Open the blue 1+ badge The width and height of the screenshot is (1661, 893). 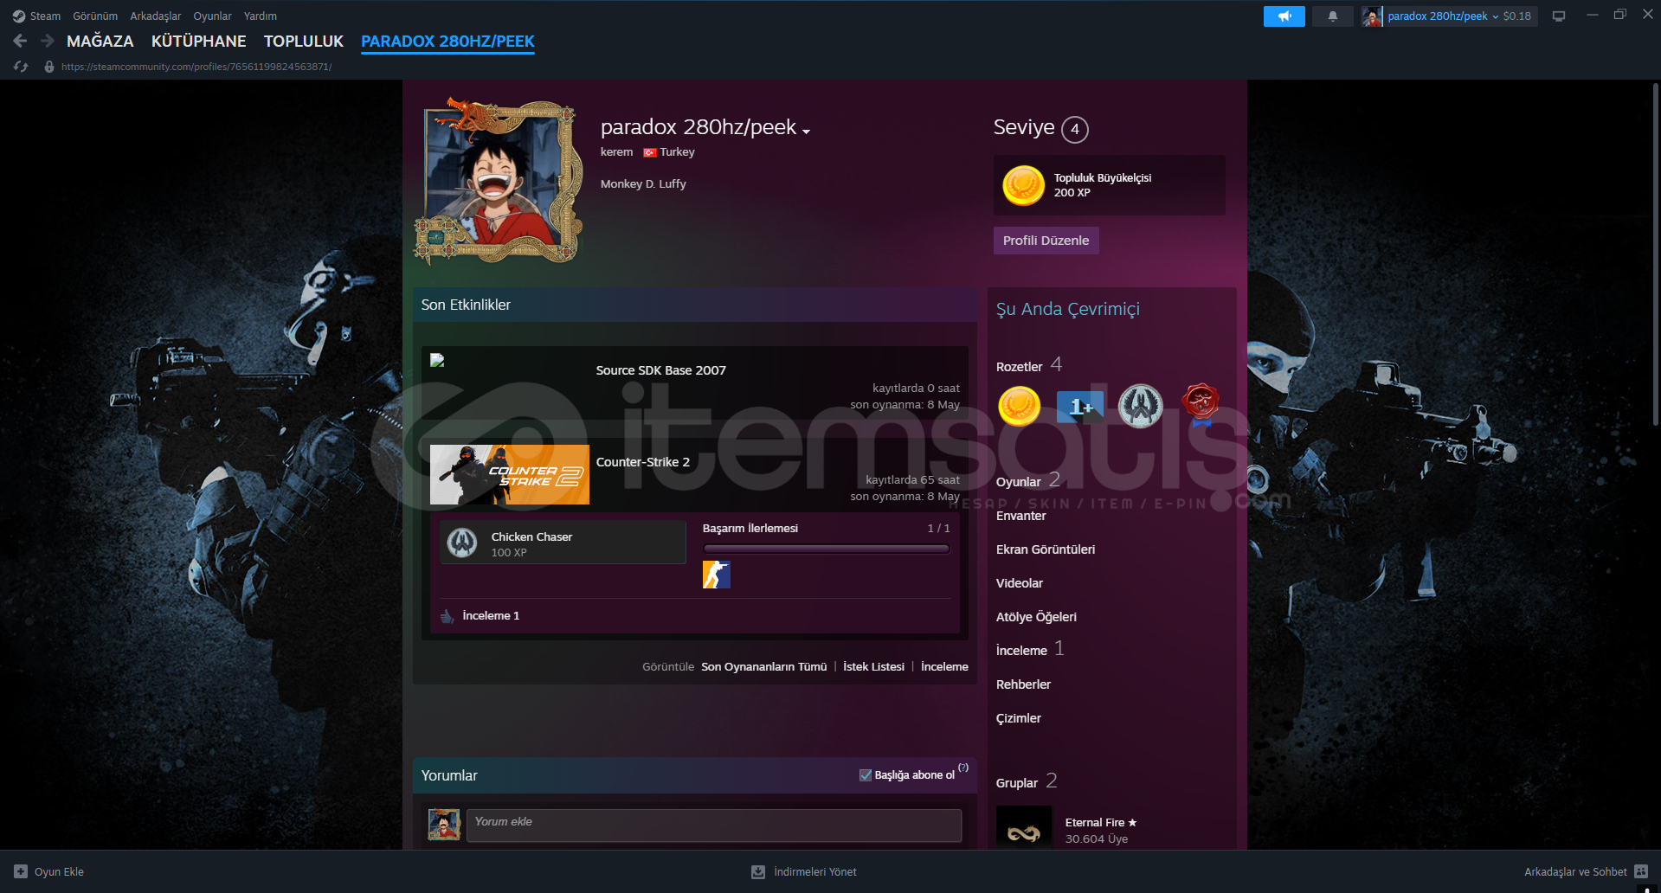(1080, 406)
